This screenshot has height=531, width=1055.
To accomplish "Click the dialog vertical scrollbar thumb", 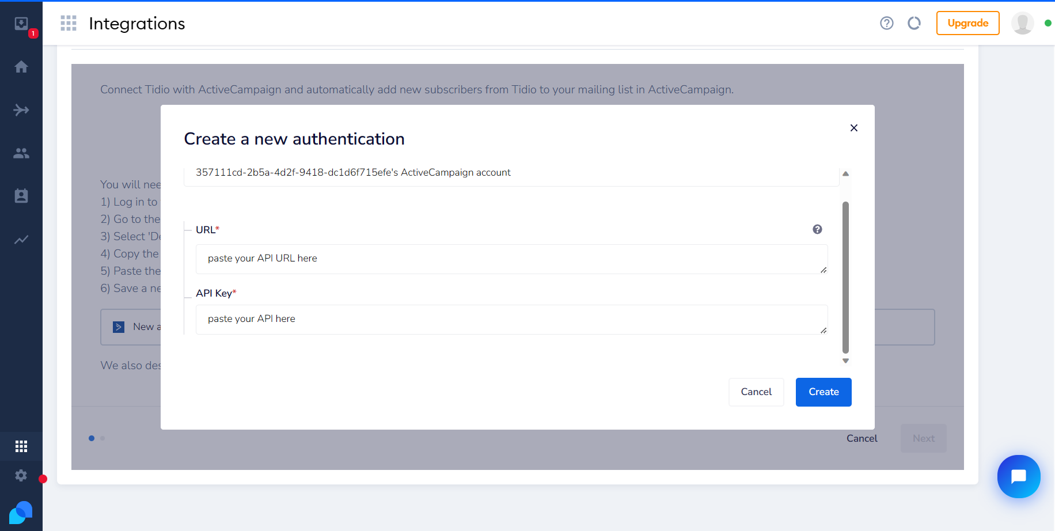I will (845, 277).
